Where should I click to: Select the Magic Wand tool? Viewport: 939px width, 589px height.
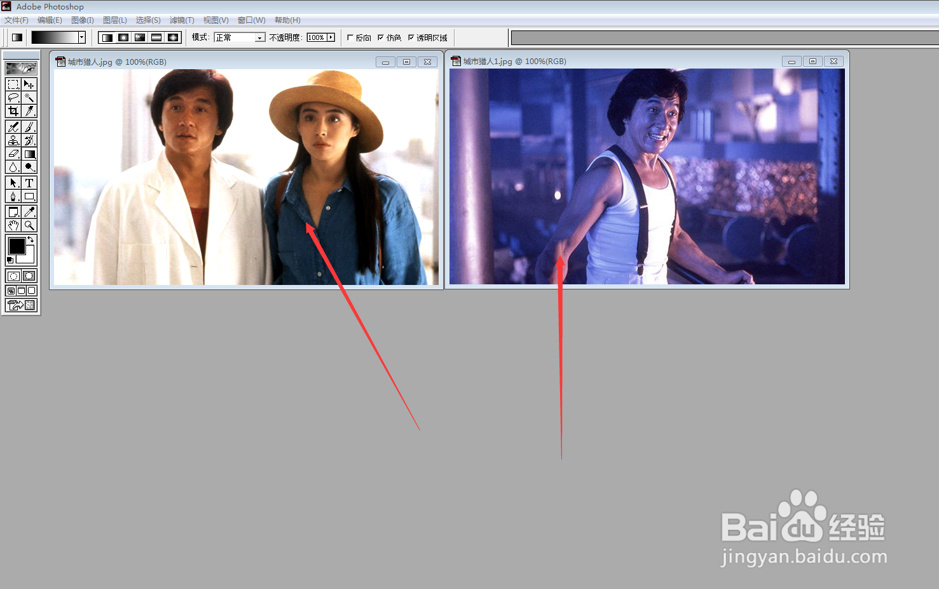[x=29, y=98]
